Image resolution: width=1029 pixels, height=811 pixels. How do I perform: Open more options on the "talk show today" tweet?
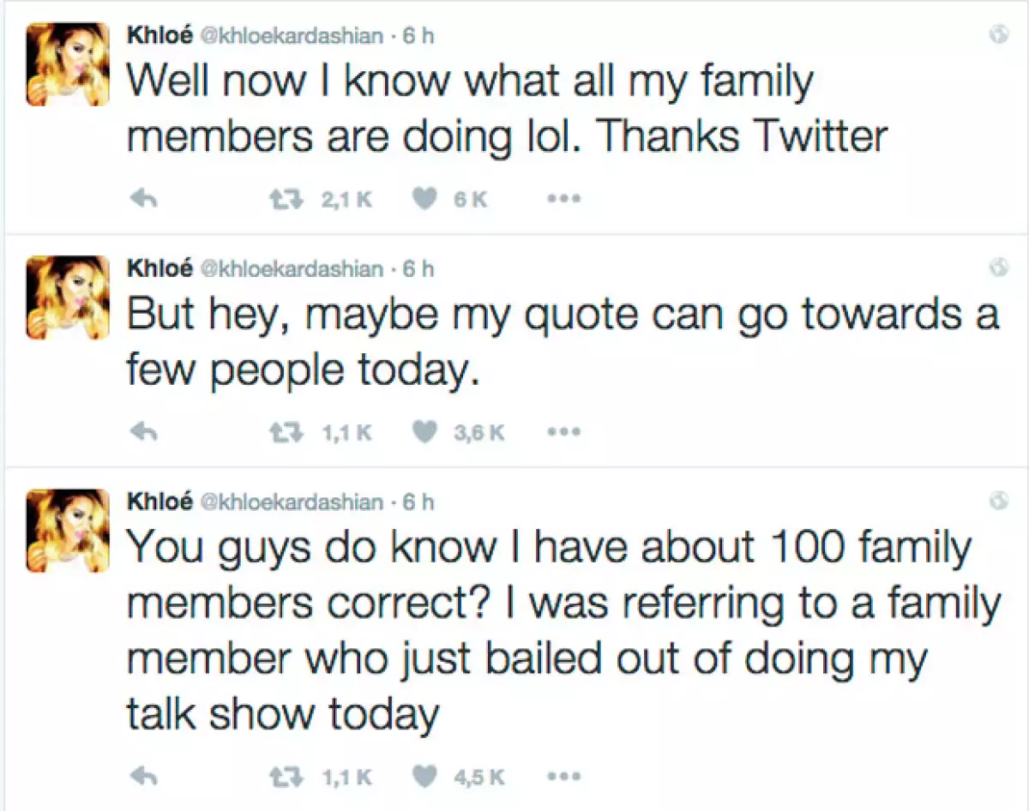coord(563,778)
